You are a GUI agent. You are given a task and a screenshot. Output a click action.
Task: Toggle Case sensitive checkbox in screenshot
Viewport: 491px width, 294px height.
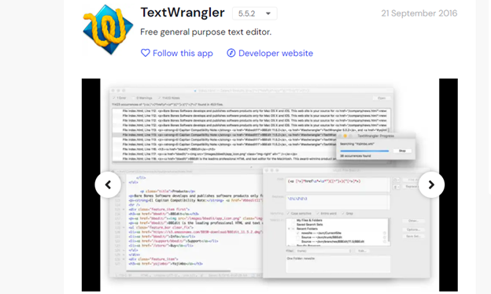[289, 214]
